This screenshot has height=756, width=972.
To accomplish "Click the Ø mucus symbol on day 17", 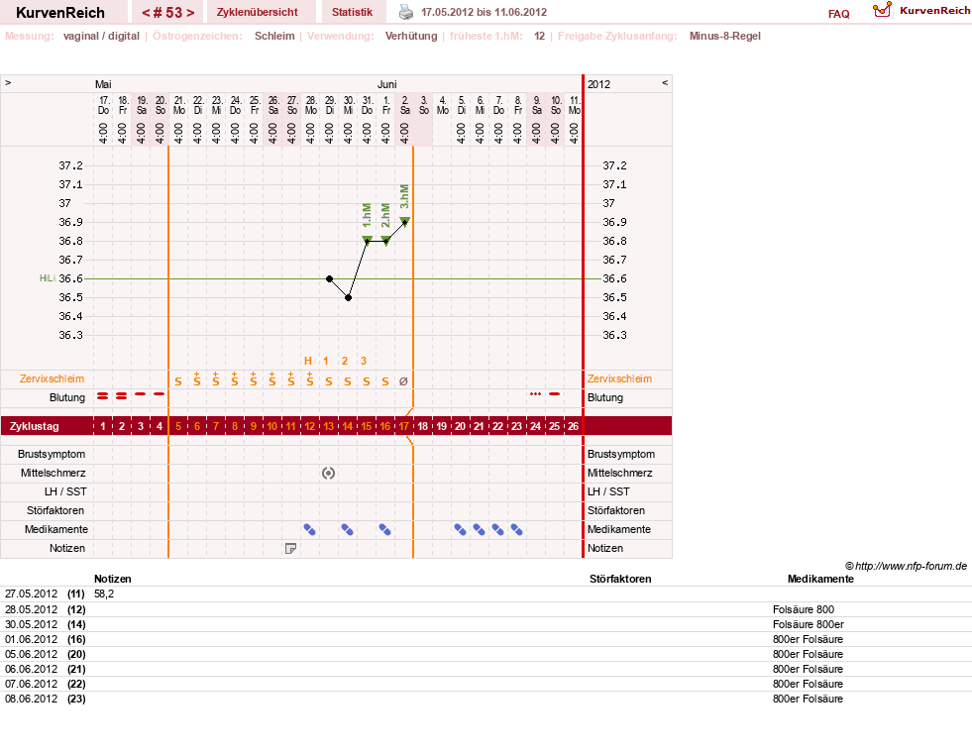I will point(403,381).
